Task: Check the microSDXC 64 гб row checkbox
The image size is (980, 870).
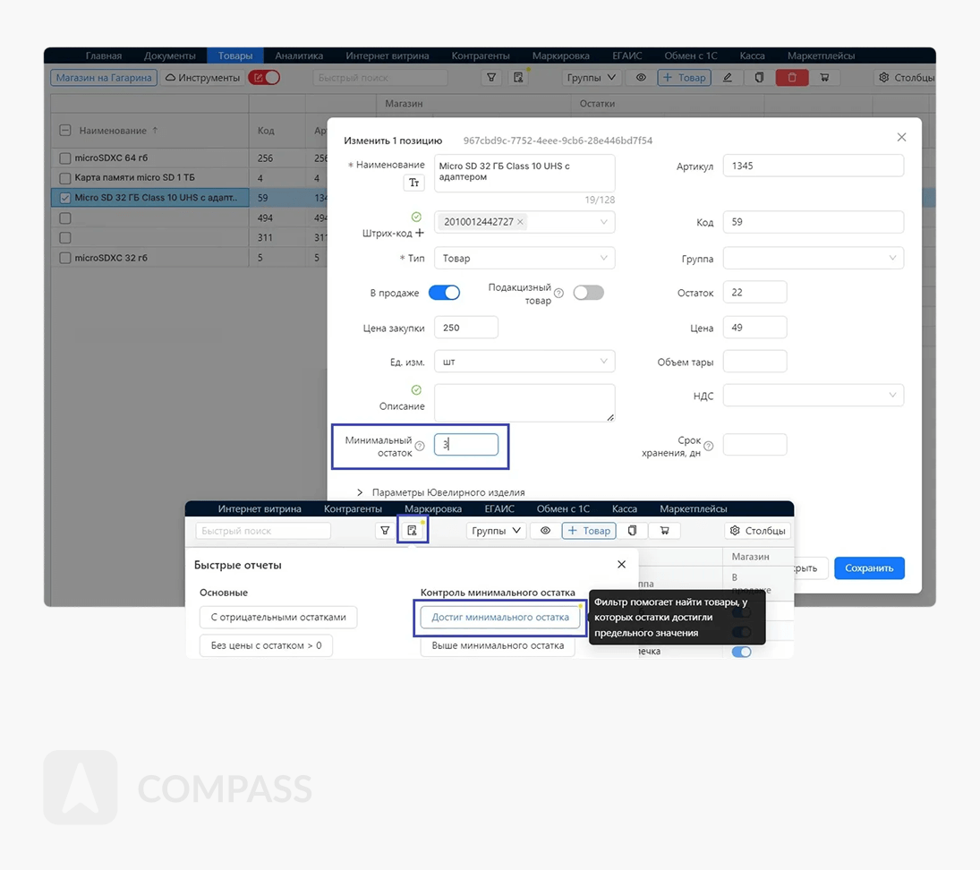Action: (64, 158)
